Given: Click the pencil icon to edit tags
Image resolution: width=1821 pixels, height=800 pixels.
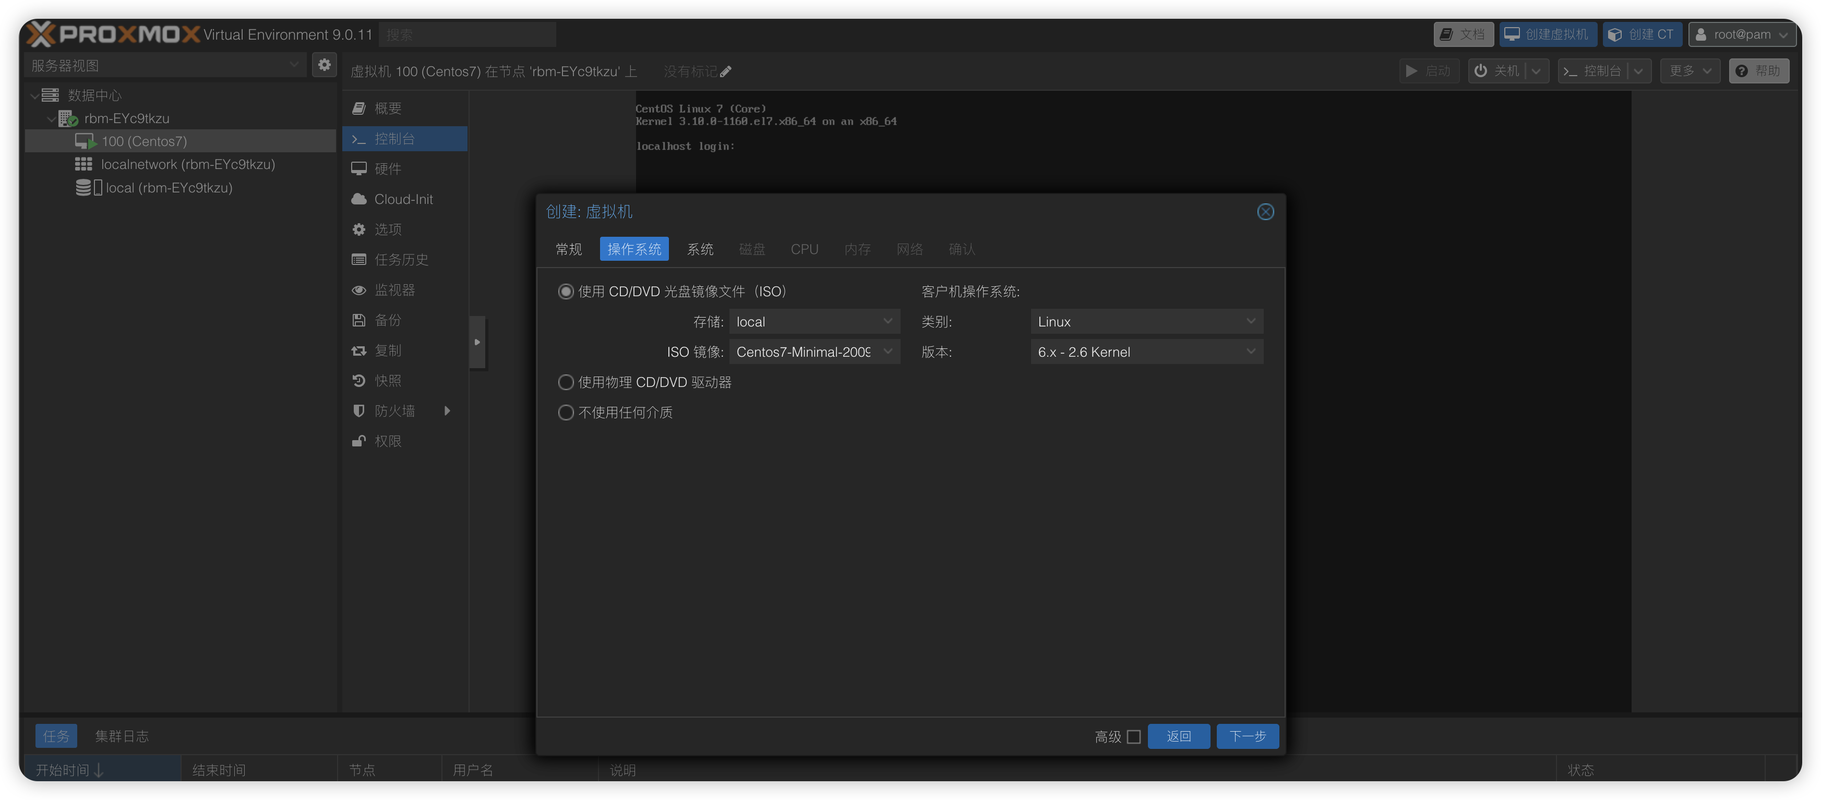Looking at the screenshot, I should 726,71.
